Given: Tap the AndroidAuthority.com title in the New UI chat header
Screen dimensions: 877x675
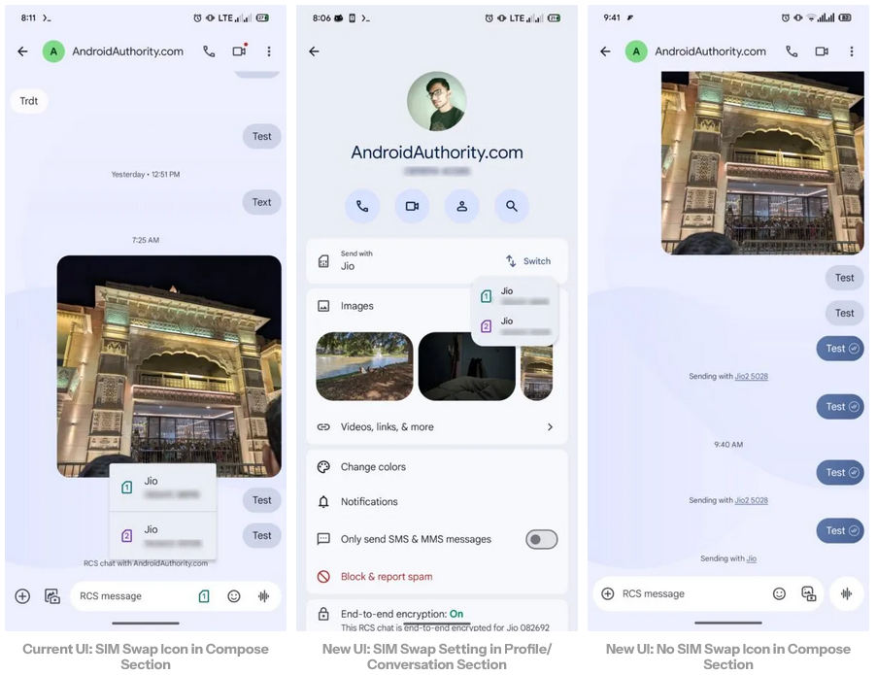Looking at the screenshot, I should click(710, 51).
